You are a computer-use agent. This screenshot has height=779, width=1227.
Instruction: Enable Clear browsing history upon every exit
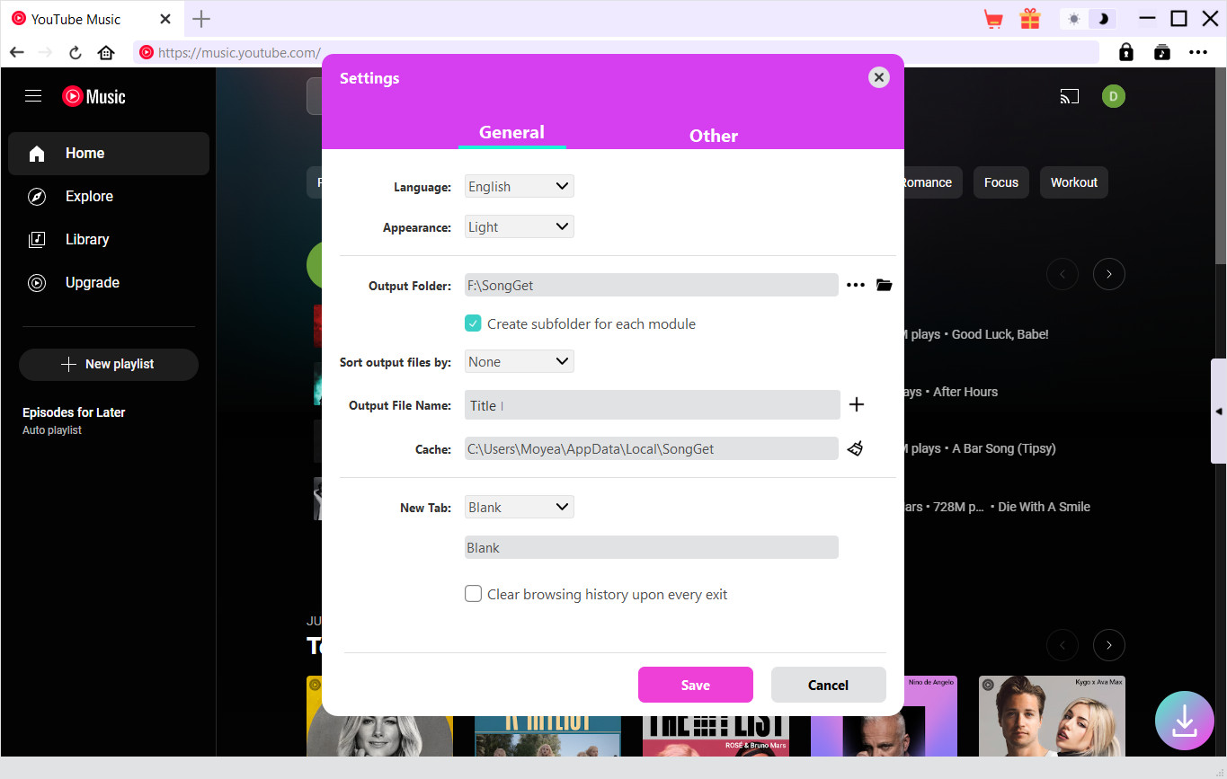pos(473,594)
